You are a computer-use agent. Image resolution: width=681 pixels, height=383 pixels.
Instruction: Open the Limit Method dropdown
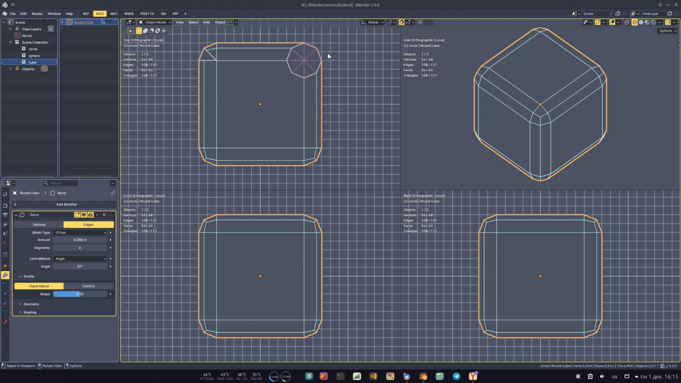80,259
